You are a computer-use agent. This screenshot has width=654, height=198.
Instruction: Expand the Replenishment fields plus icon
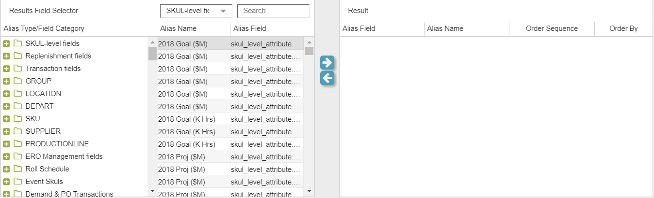[7, 56]
